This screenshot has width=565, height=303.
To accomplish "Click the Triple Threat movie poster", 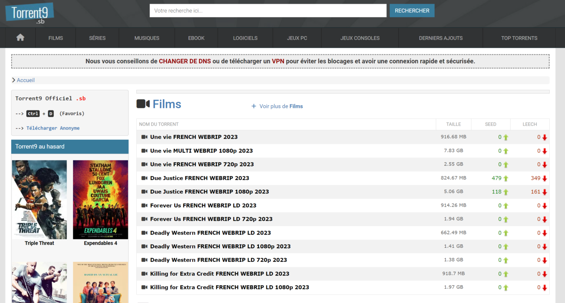I will pyautogui.click(x=39, y=199).
